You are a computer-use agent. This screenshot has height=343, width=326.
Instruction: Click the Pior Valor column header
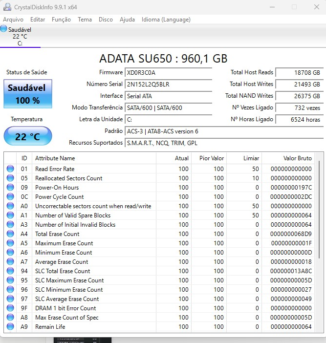209,158
